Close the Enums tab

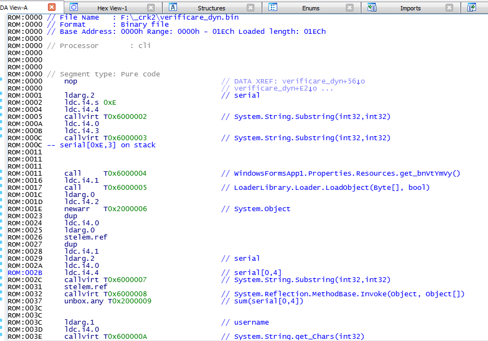pos(350,8)
